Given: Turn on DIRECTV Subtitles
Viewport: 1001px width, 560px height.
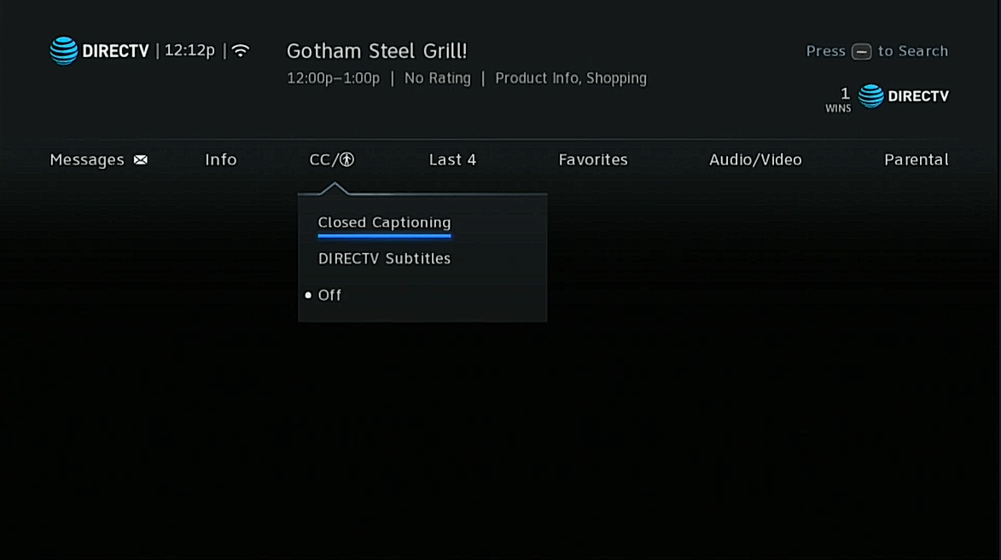Looking at the screenshot, I should (384, 258).
